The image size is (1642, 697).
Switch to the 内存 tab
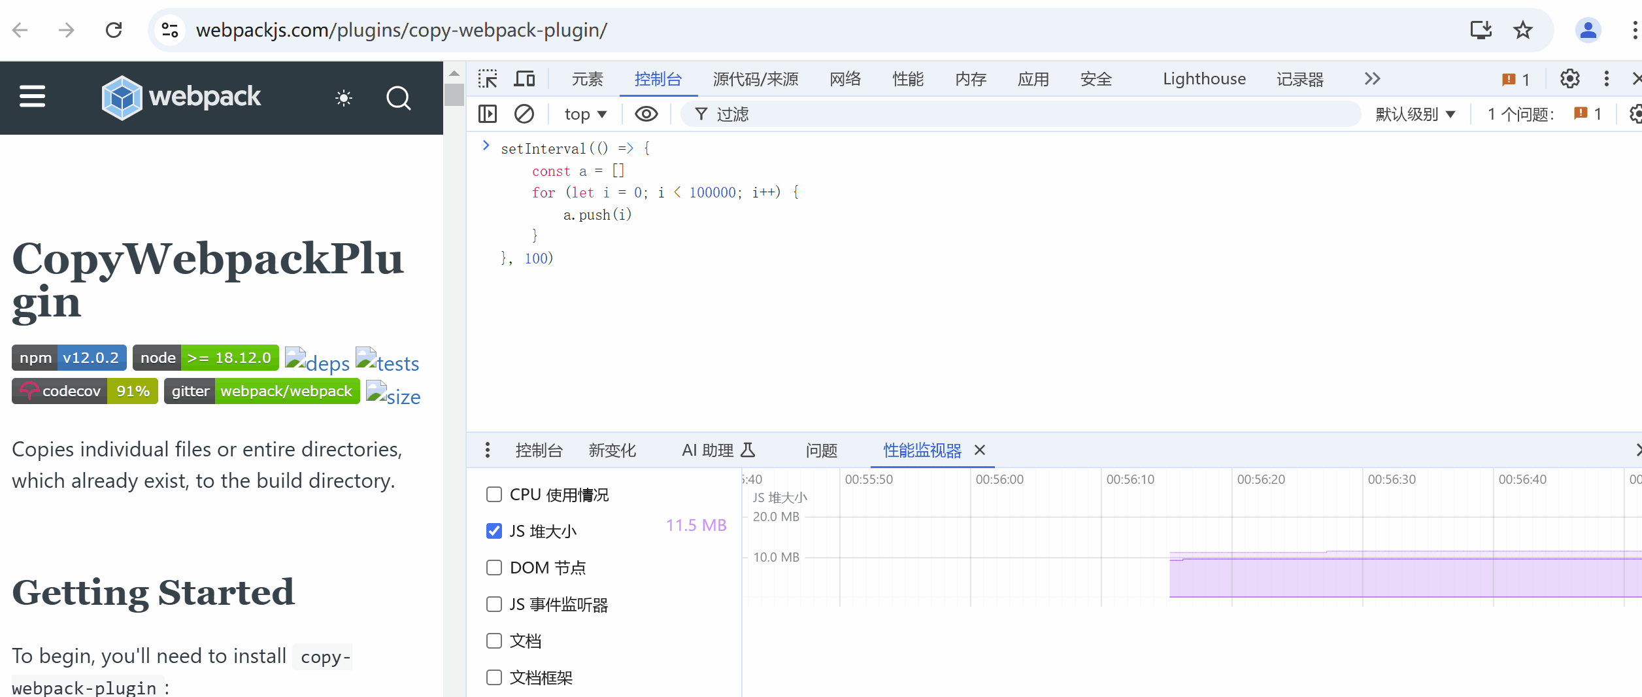click(x=971, y=79)
